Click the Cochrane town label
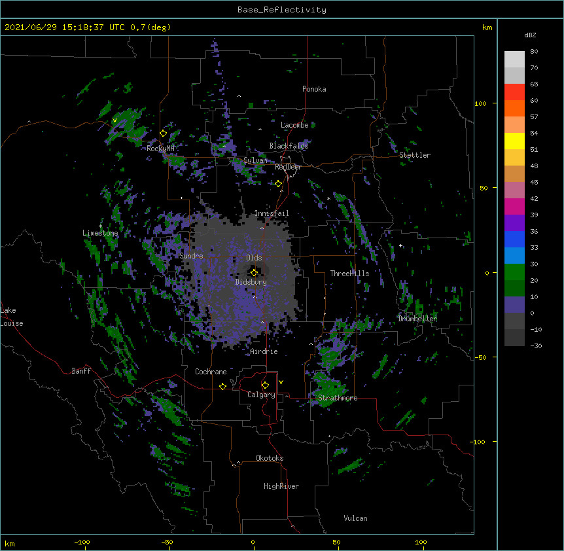 211,372
